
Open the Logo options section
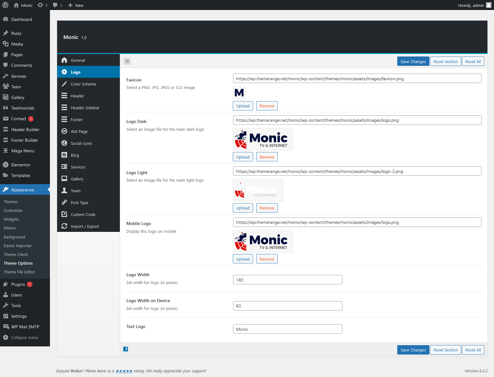[88, 72]
